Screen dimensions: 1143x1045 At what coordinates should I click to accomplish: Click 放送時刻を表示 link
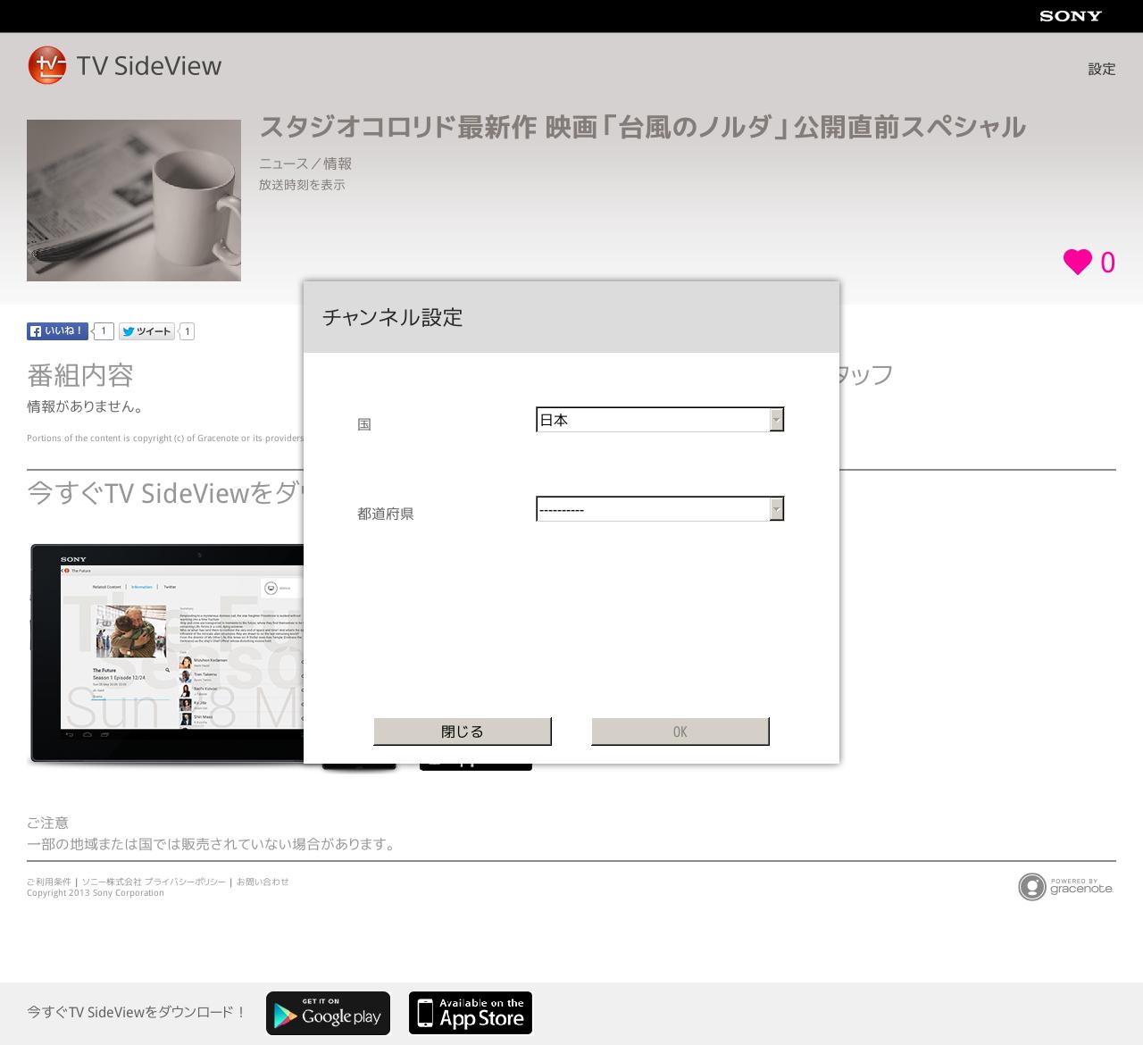302,185
